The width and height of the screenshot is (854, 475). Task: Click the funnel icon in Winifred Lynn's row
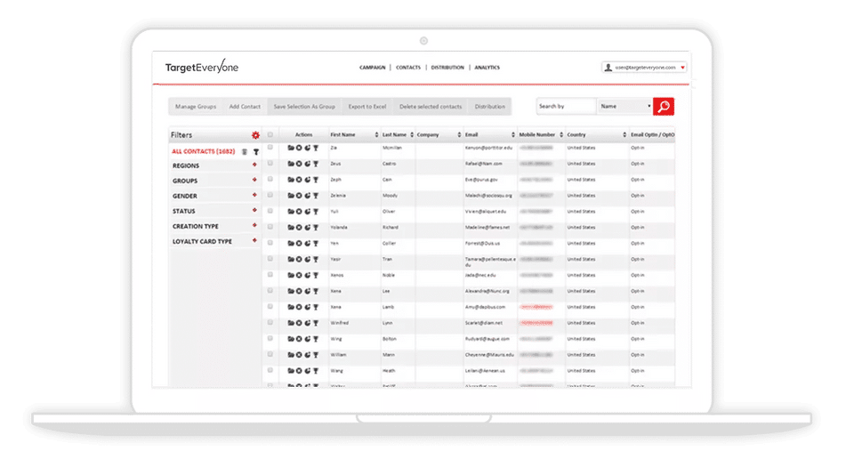point(316,323)
